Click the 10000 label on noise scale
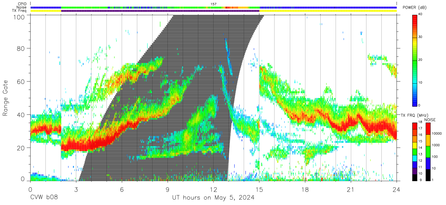The height and width of the screenshot is (205, 446). click(x=437, y=133)
